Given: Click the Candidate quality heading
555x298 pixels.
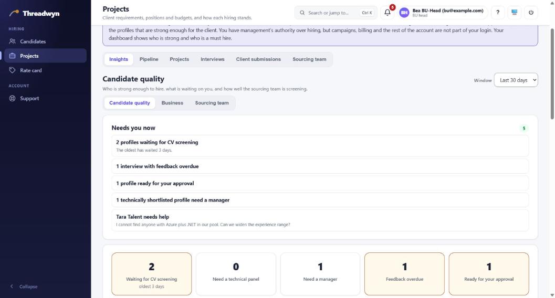Looking at the screenshot, I should pos(133,79).
